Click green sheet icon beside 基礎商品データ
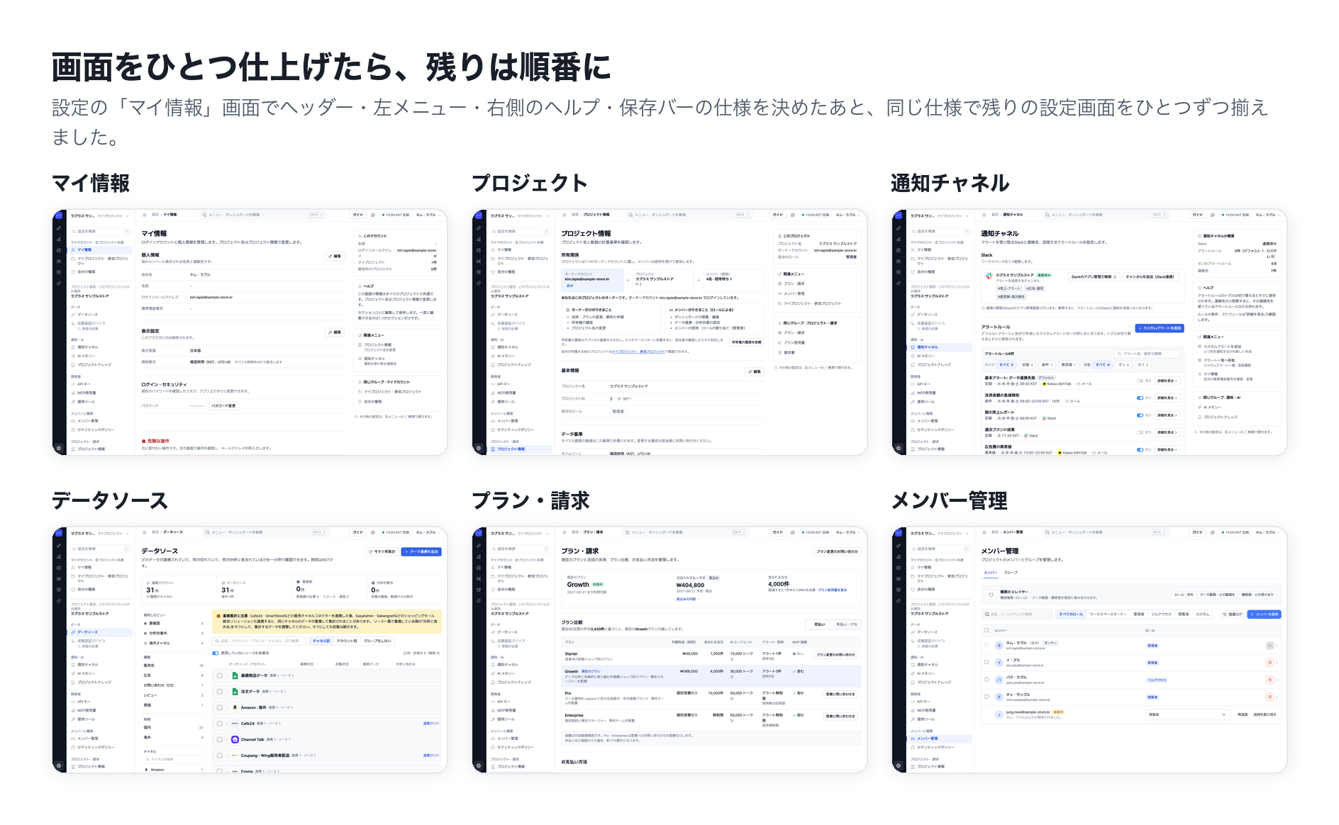The height and width of the screenshot is (825, 1339). click(235, 675)
